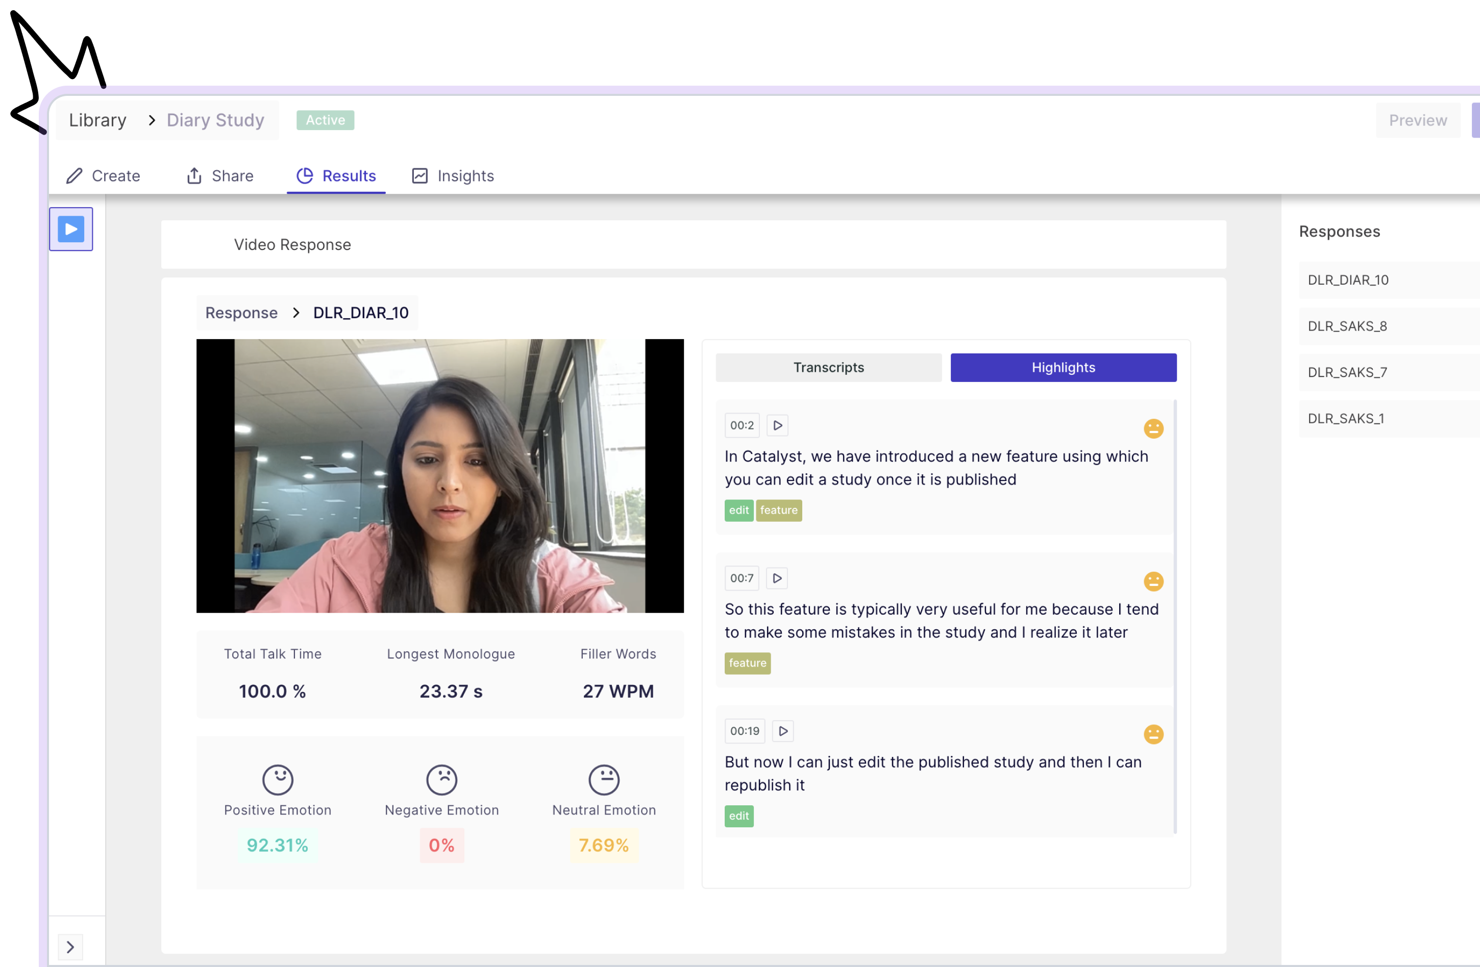Click the Results pie chart icon
The height and width of the screenshot is (967, 1480).
tap(305, 176)
